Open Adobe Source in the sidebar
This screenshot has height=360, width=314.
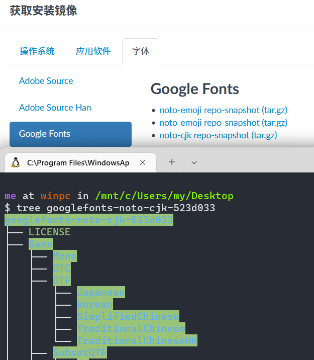tap(46, 81)
